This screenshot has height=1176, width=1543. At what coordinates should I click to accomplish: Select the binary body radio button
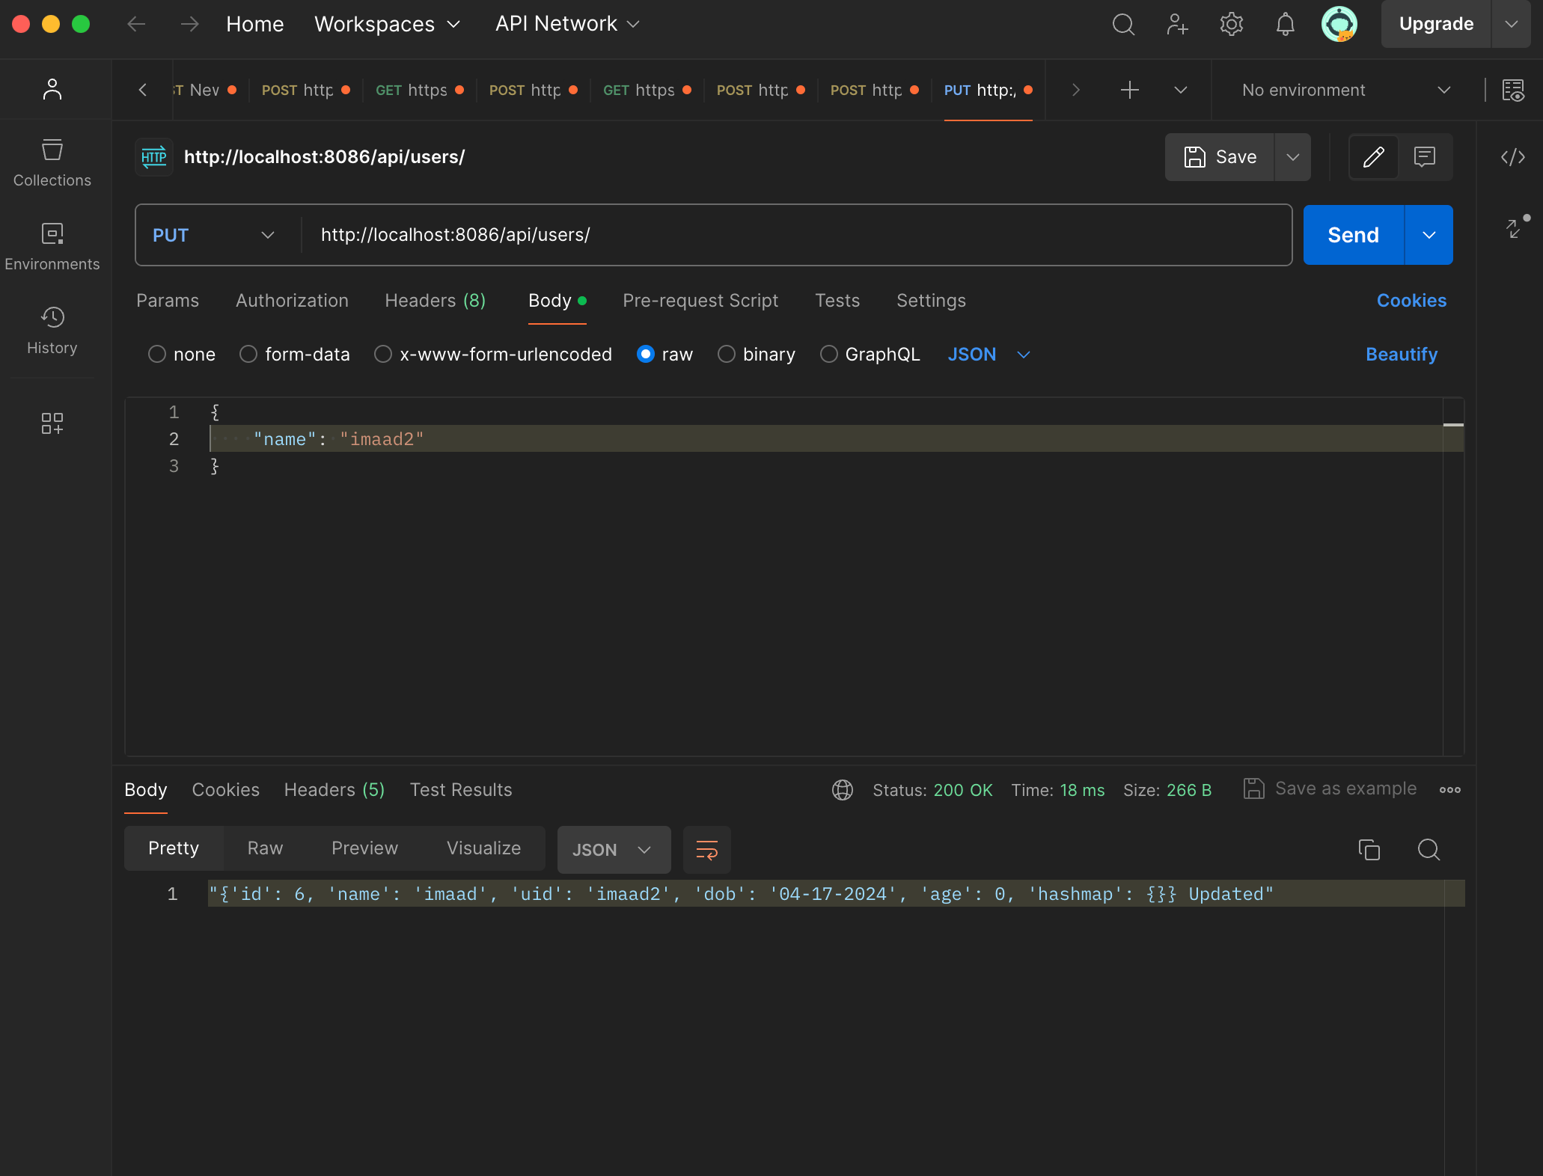pos(727,354)
